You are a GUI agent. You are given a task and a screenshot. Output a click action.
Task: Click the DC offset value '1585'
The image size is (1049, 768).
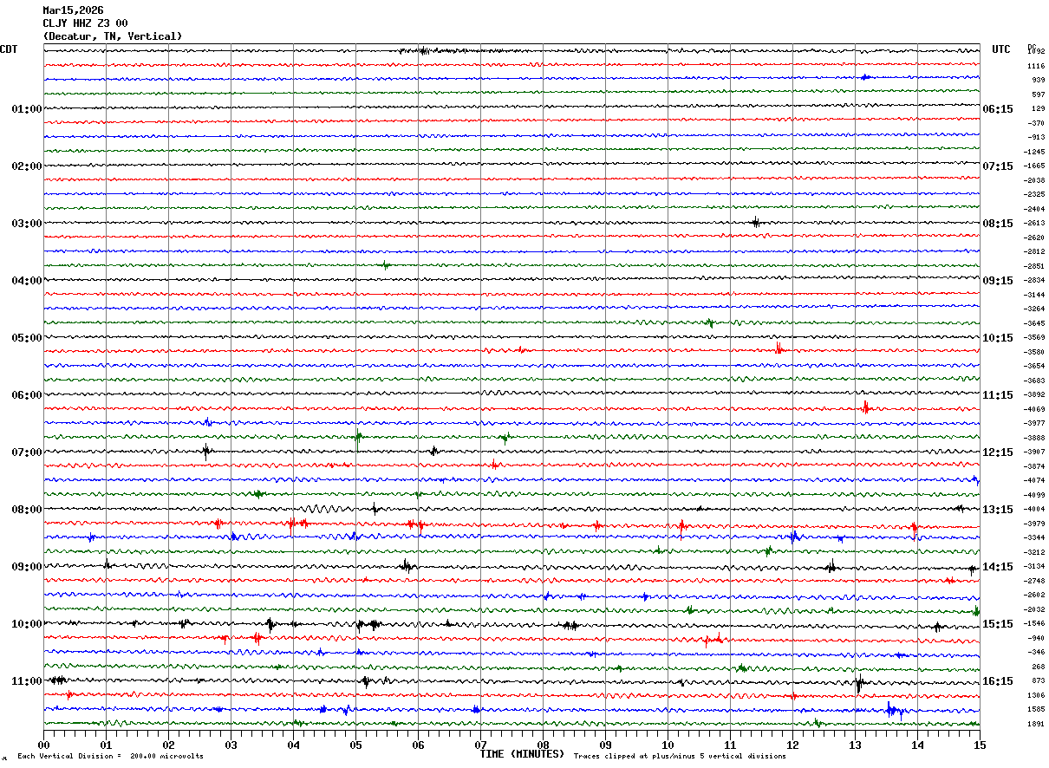tap(1036, 709)
